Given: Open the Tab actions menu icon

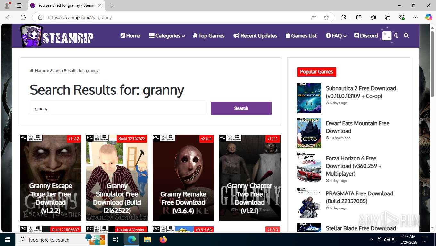Looking at the screenshot, I should point(19,5).
